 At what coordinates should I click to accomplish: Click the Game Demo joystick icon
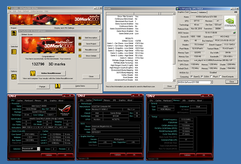[58, 86]
